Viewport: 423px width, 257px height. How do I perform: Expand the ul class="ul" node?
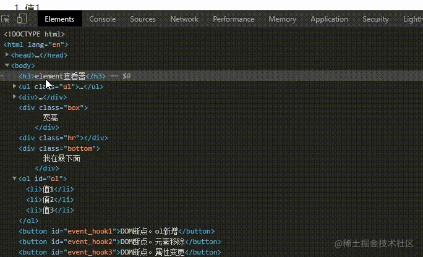[15, 86]
